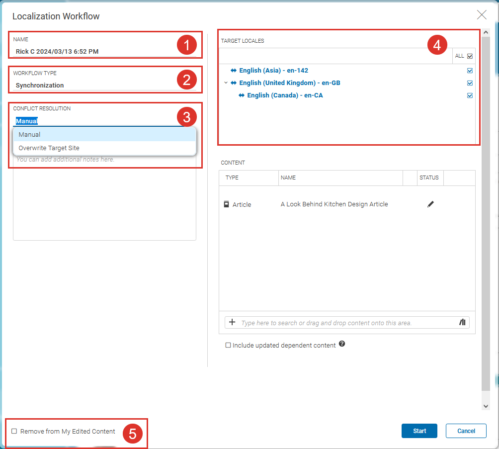Enable Remove from My Edited Content
499x449 pixels.
point(15,431)
